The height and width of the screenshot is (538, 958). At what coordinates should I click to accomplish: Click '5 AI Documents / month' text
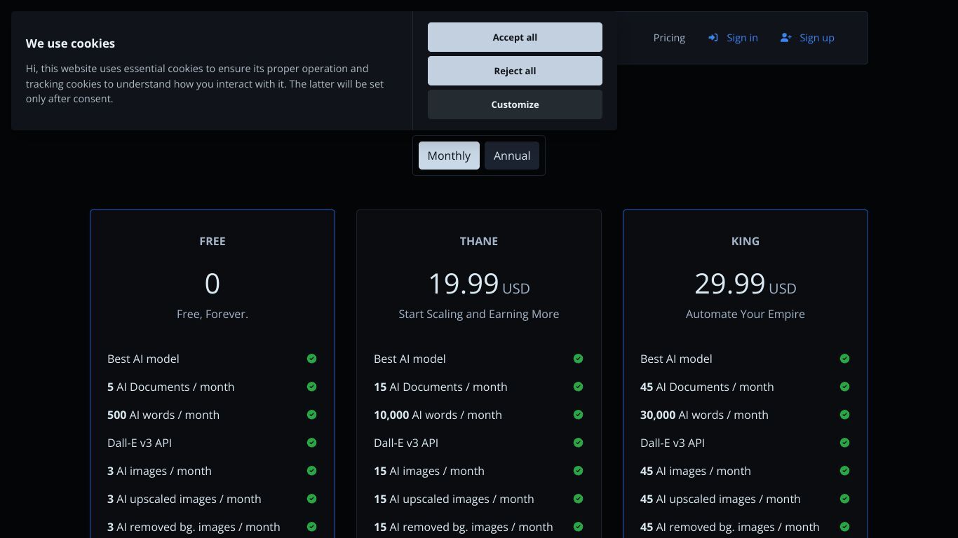coord(170,387)
